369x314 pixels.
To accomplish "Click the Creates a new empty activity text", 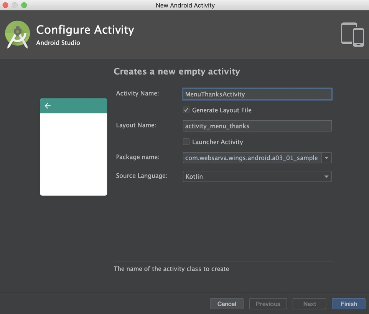I will pos(177,71).
